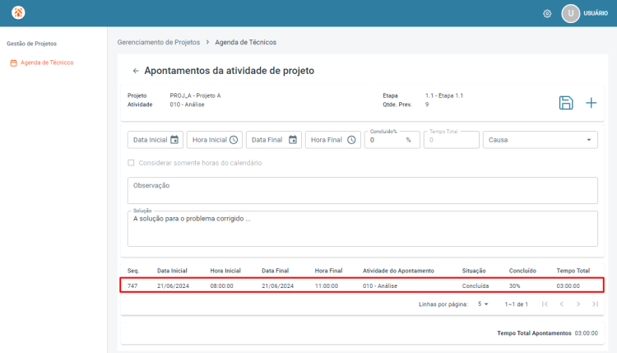Open the Linhas por página dropdown
This screenshot has width=617, height=353.
coord(483,304)
